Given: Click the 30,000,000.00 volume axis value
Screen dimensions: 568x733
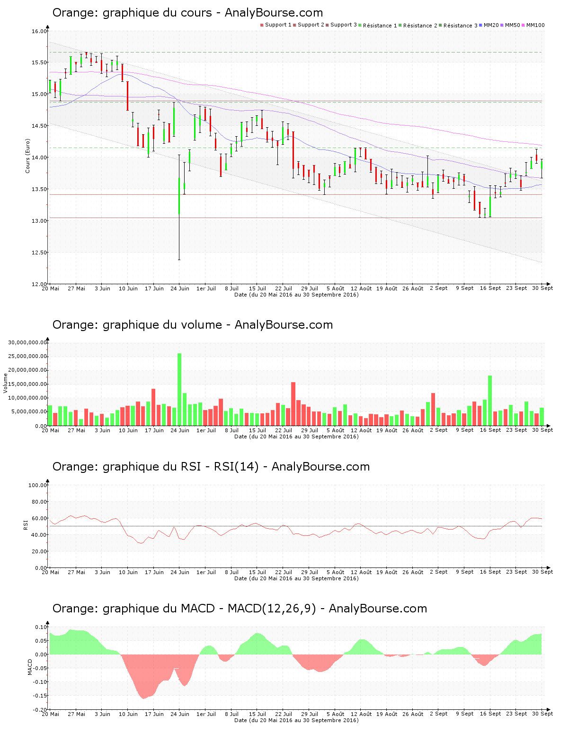Looking at the screenshot, I should click(27, 342).
